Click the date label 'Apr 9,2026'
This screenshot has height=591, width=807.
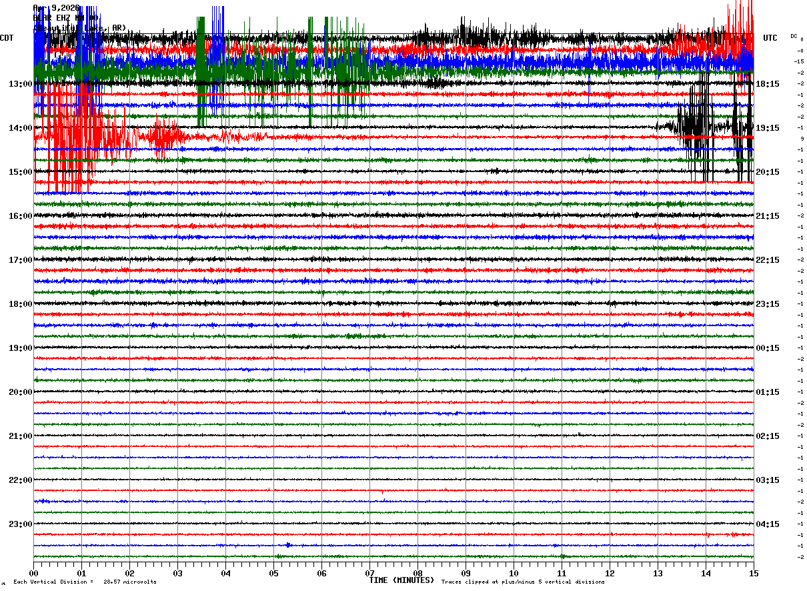pyautogui.click(x=57, y=8)
